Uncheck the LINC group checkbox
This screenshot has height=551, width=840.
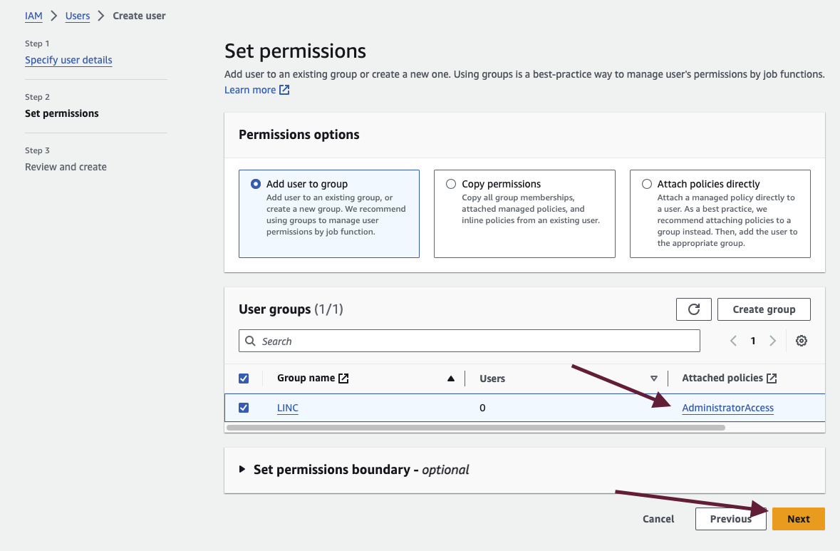coord(244,408)
